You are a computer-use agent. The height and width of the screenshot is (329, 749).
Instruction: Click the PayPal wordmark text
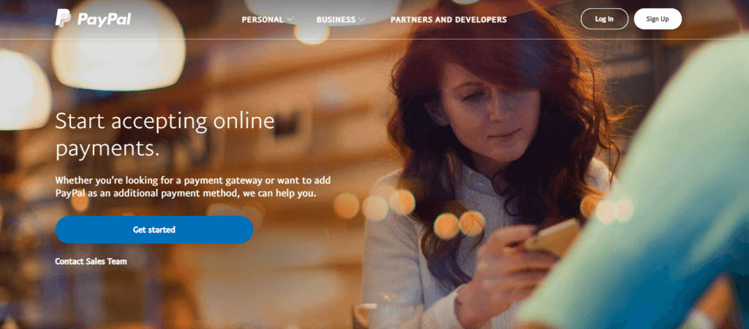104,19
